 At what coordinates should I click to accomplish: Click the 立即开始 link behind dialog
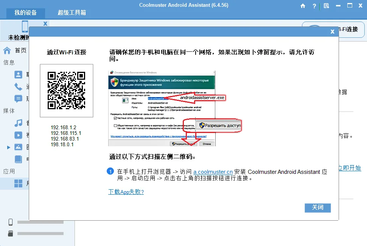pyautogui.click(x=350, y=168)
